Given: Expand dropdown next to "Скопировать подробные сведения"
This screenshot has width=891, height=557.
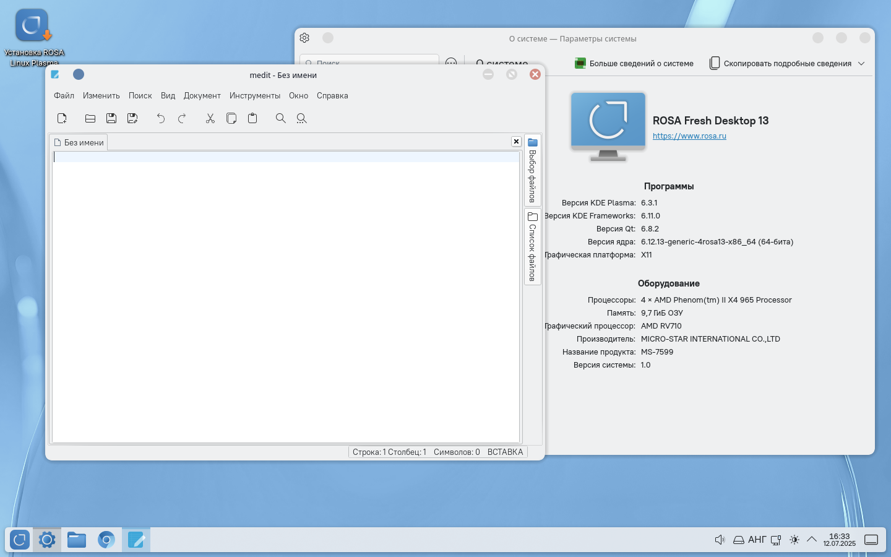Looking at the screenshot, I should point(861,64).
